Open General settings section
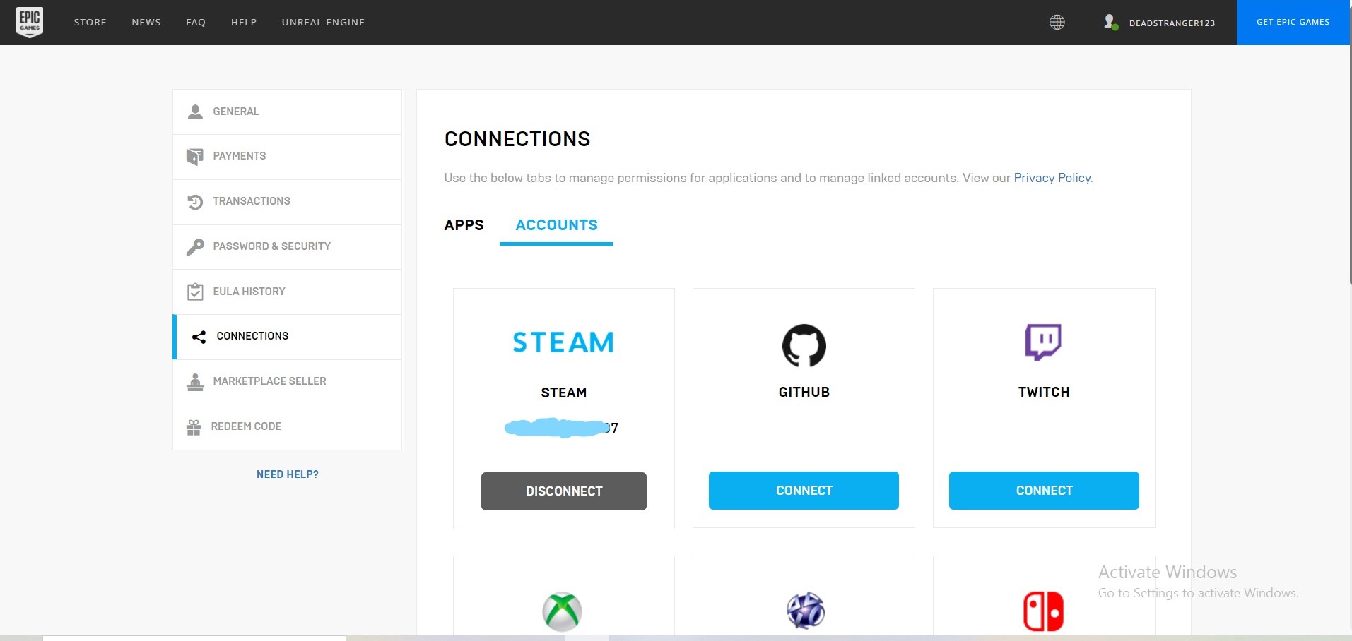 click(287, 112)
